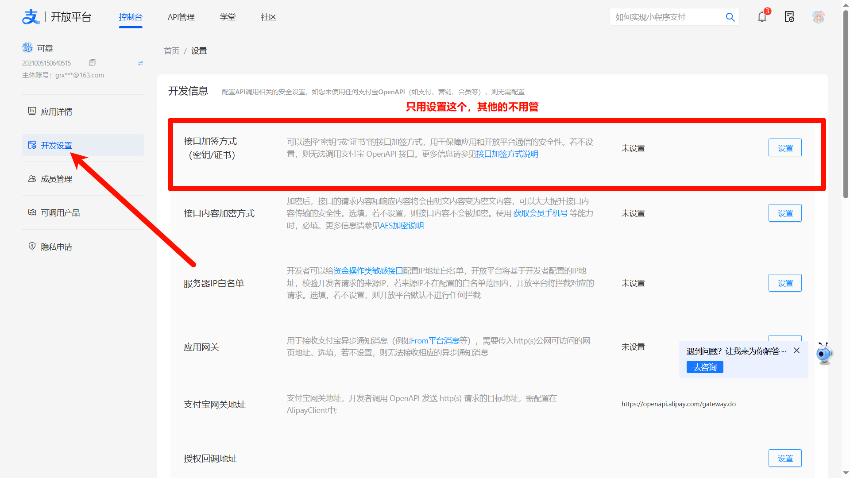Dismiss the assistant popup with its close button

796,350
